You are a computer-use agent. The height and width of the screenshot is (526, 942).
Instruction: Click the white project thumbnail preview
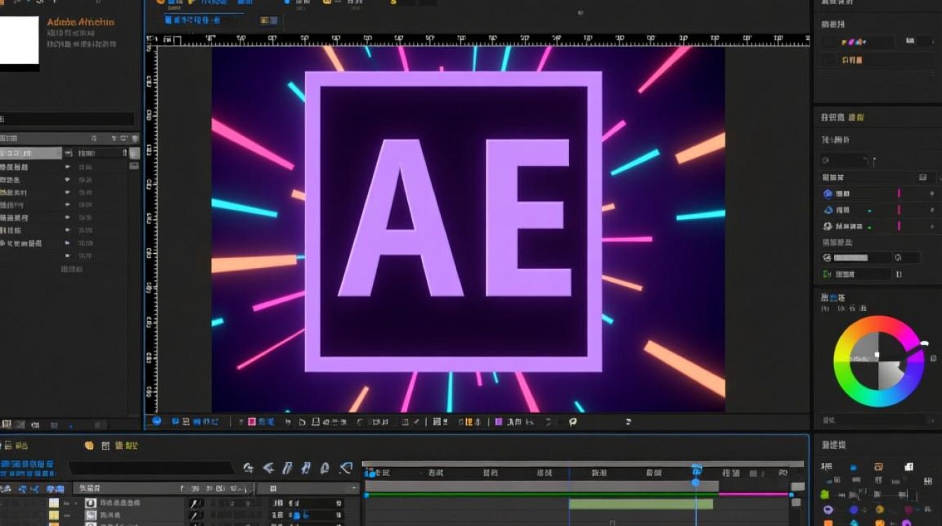tap(19, 43)
